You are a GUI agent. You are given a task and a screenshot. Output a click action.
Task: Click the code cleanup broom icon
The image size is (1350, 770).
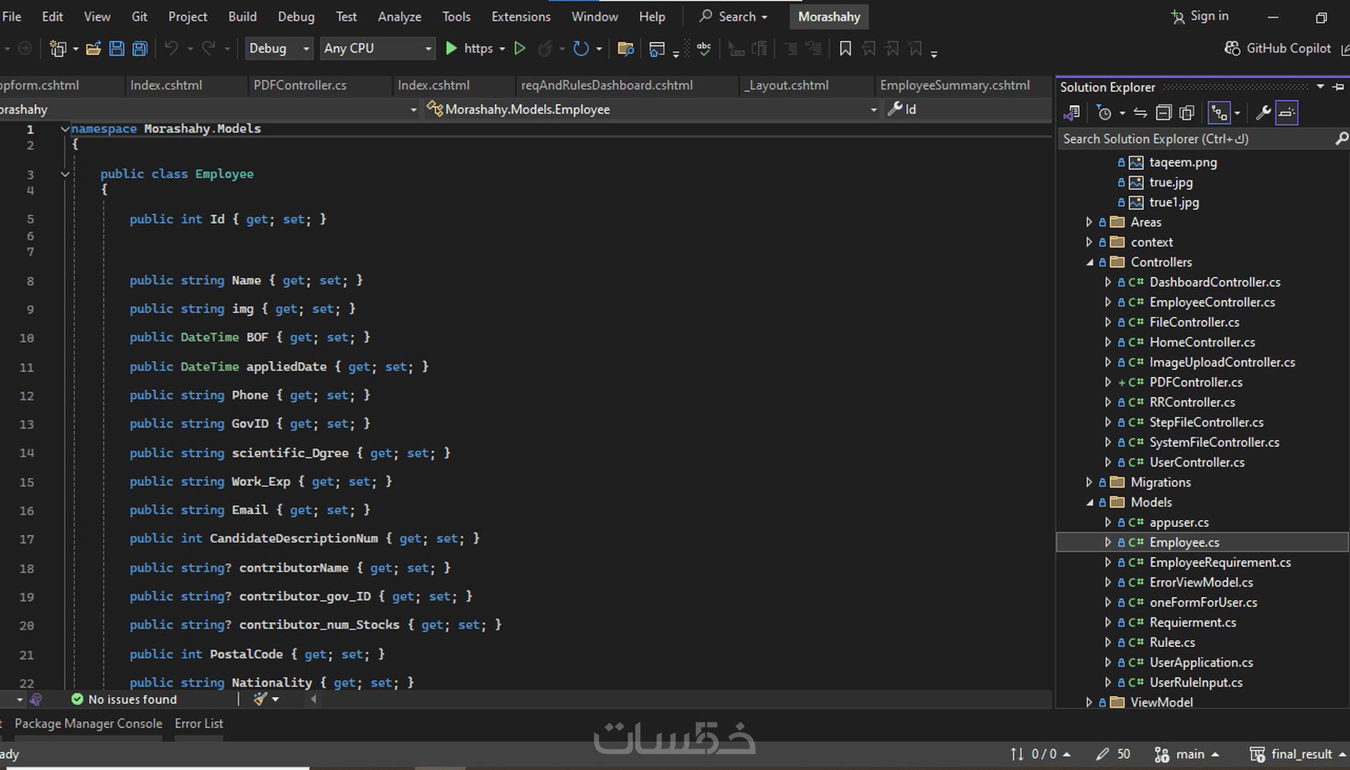point(260,699)
